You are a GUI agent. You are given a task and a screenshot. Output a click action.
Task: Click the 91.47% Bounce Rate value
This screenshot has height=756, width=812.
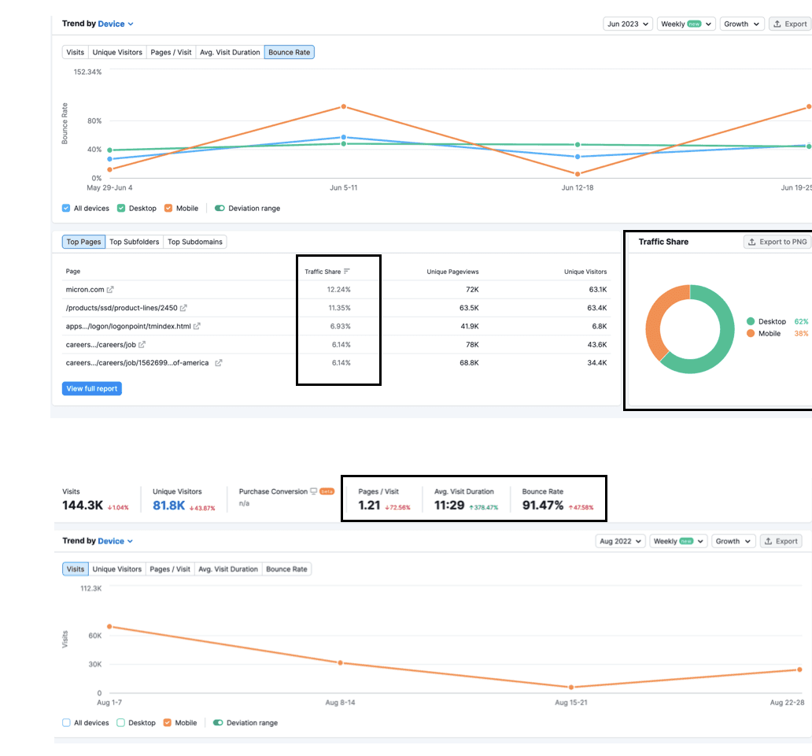pyautogui.click(x=543, y=506)
